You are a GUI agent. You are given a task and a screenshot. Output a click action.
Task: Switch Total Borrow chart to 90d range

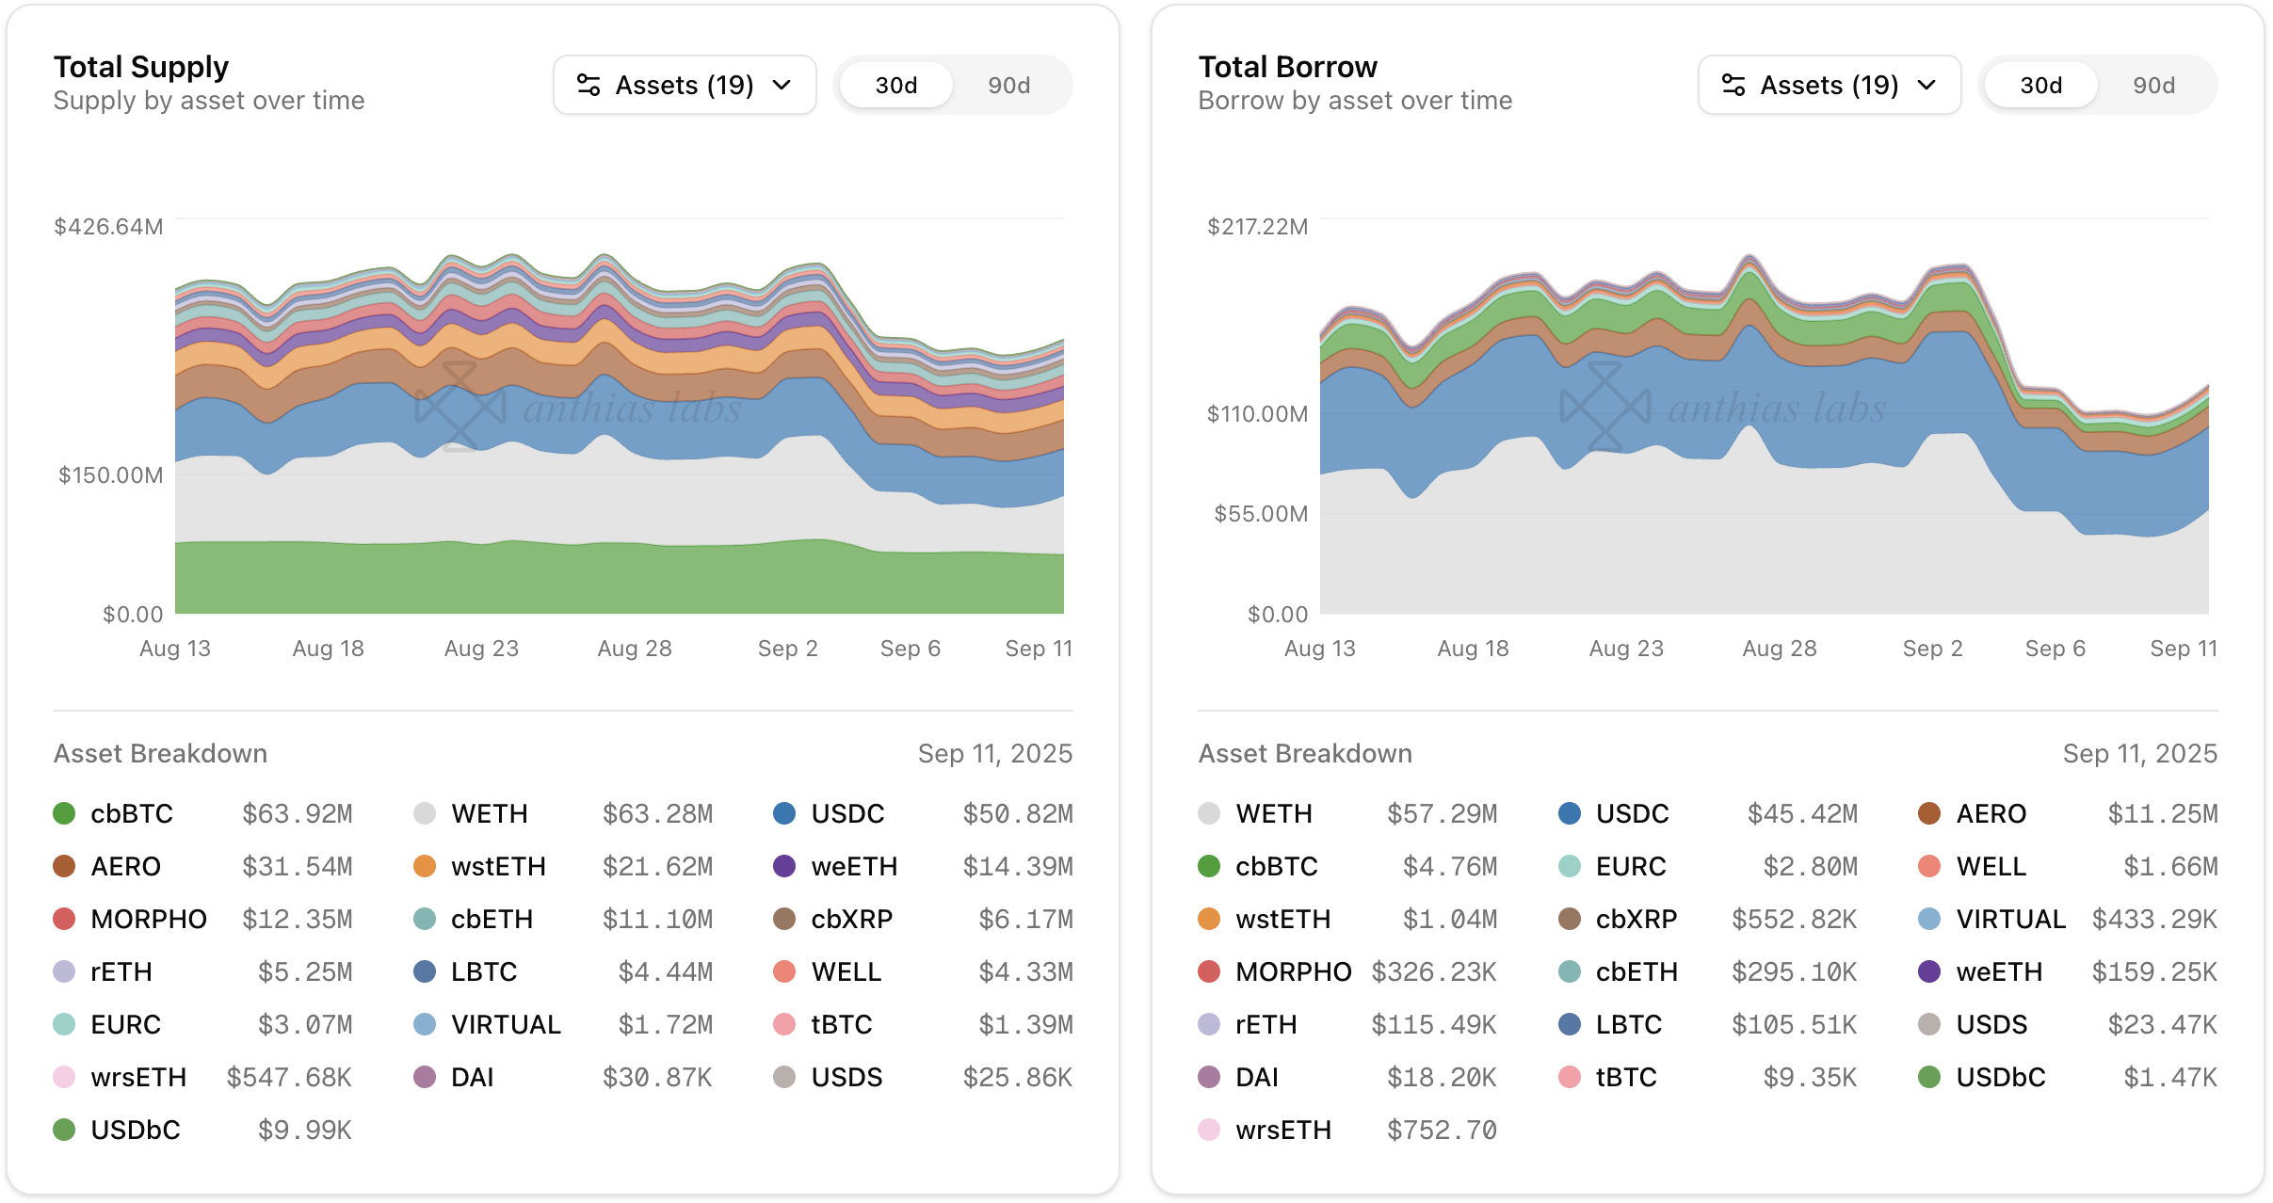coord(2153,86)
